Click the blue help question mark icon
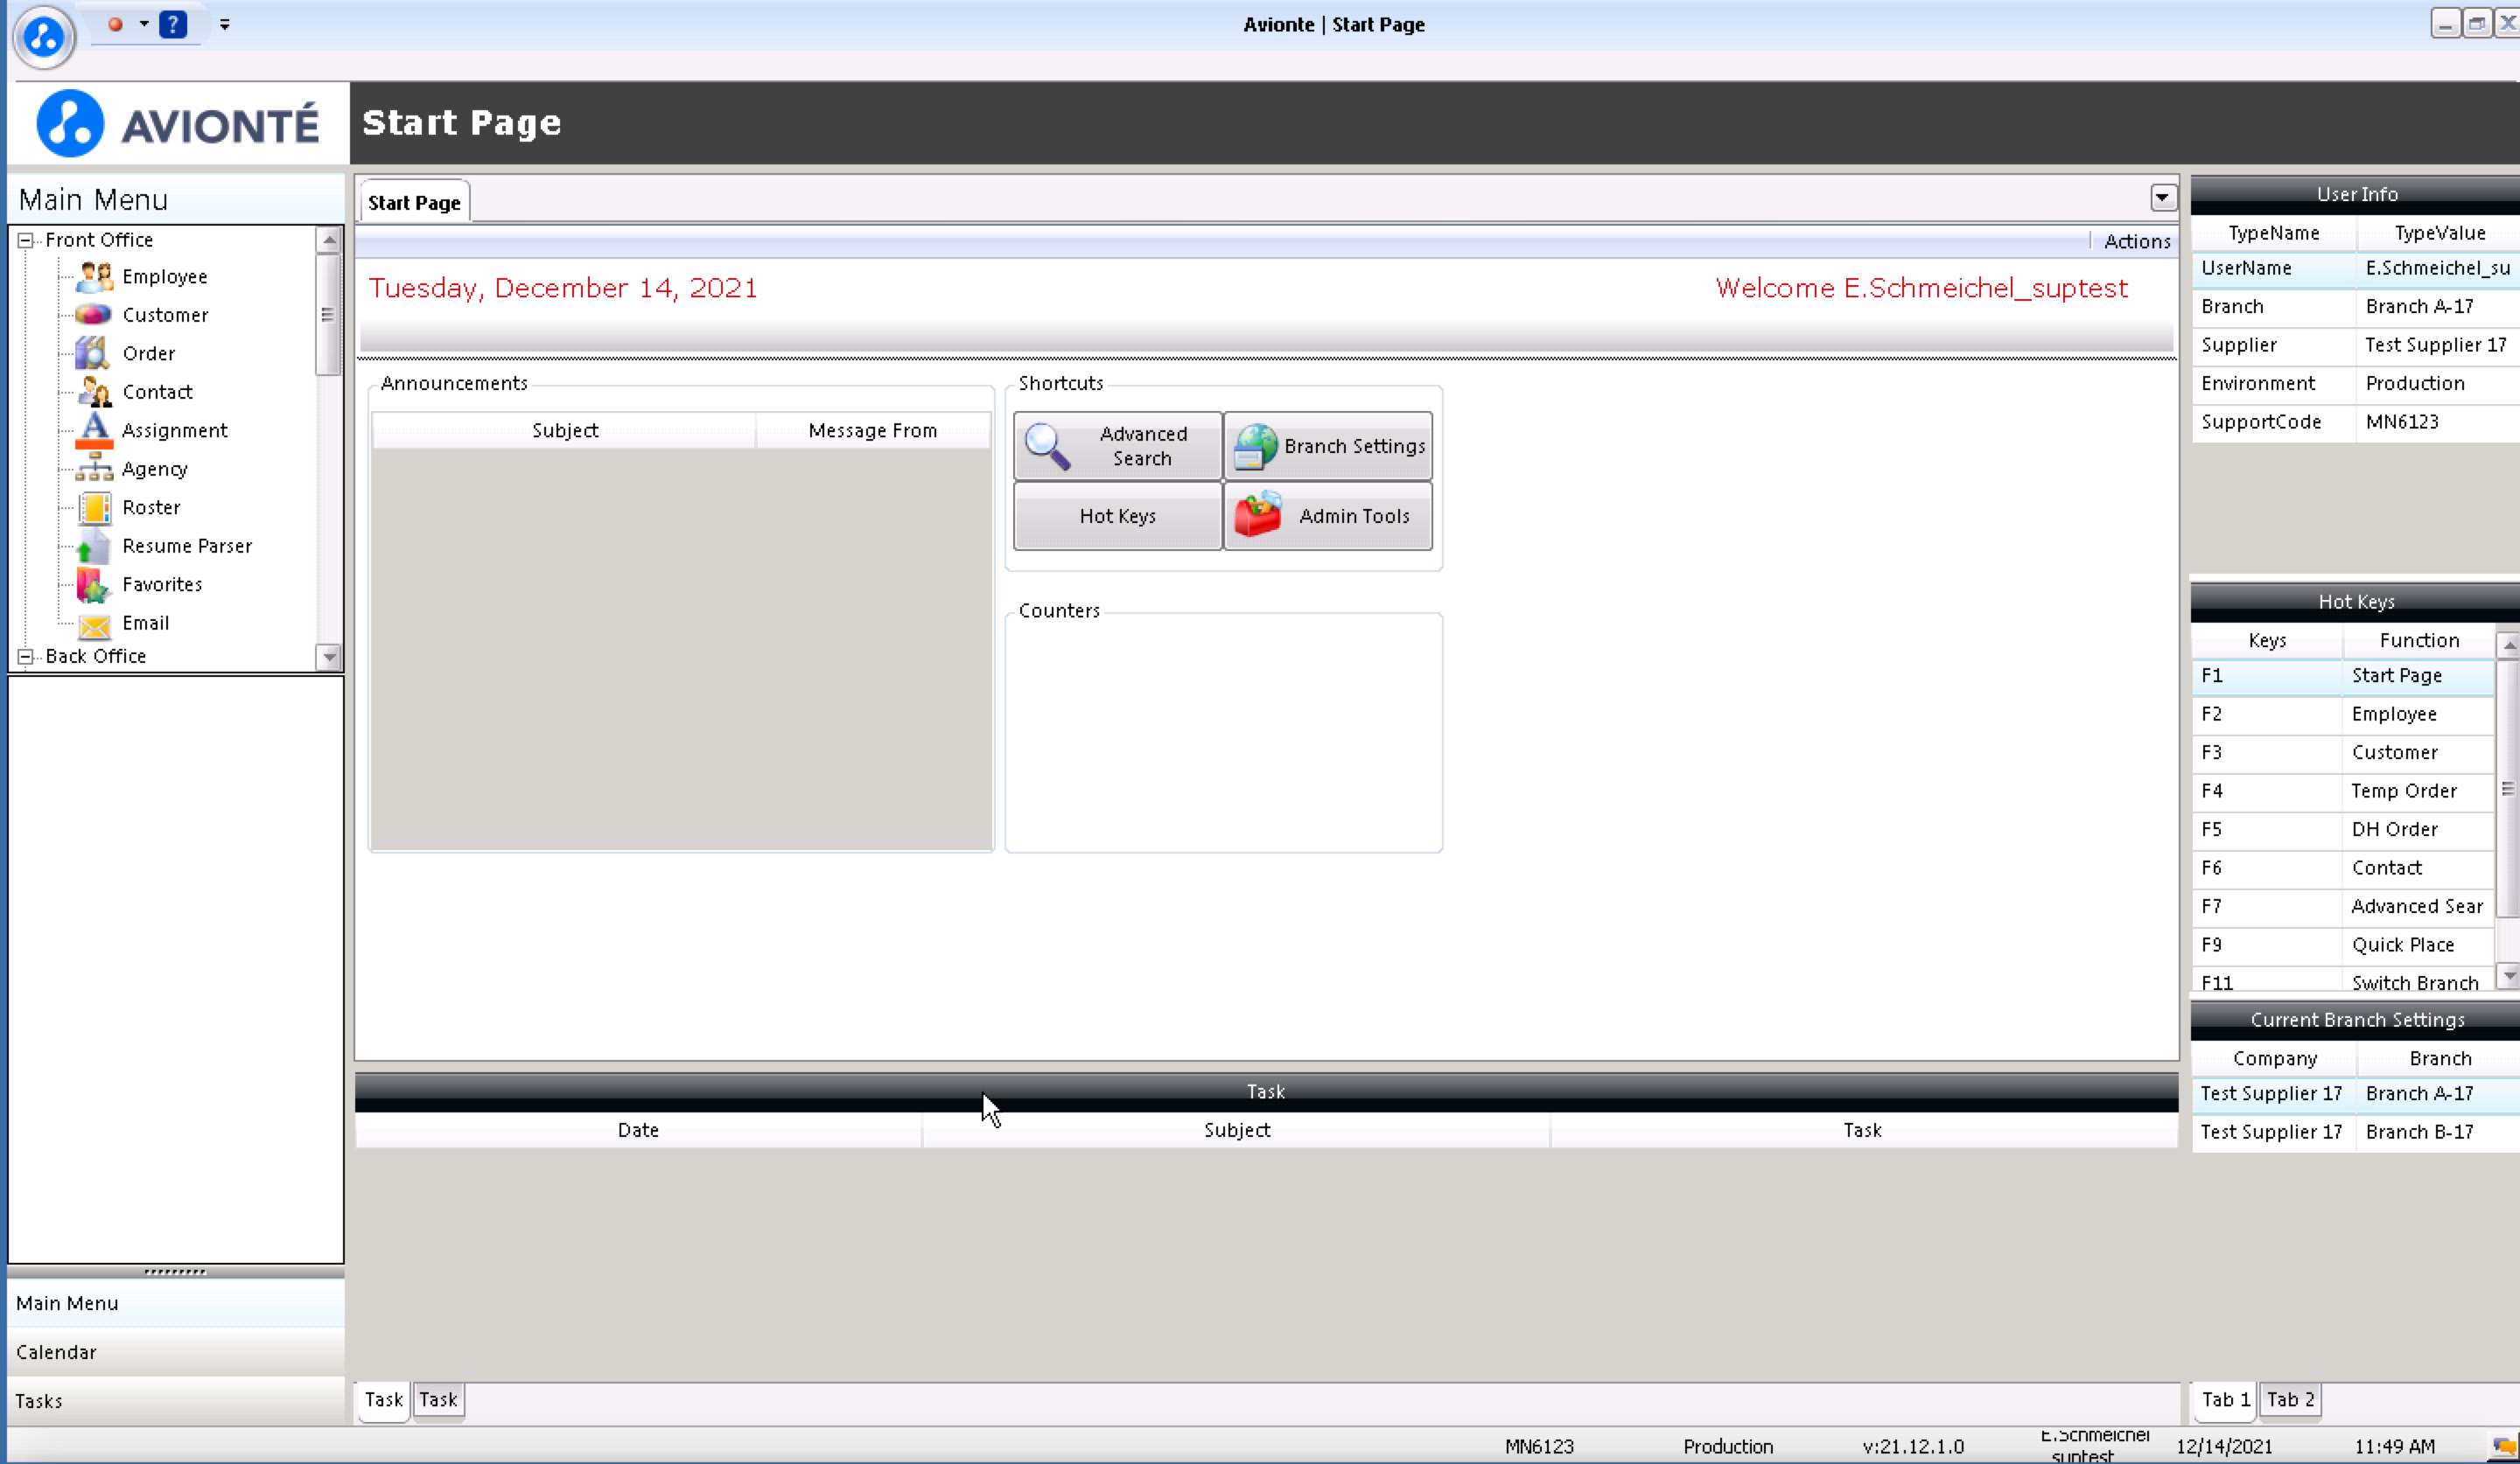Viewport: 2520px width, 1464px height. (x=173, y=24)
